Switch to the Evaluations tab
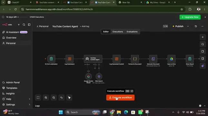 click(x=132, y=32)
